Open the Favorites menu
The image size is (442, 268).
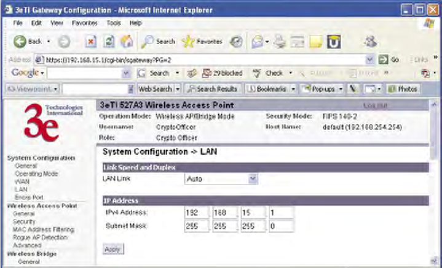(x=85, y=23)
